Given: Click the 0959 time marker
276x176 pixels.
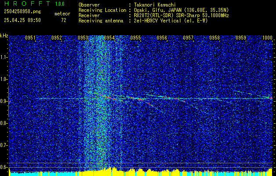Looking at the screenshot, I should click(241, 38).
